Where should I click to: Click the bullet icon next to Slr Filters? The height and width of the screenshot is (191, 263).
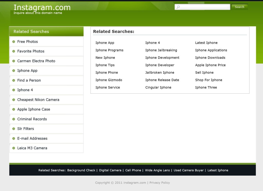coord(14,129)
